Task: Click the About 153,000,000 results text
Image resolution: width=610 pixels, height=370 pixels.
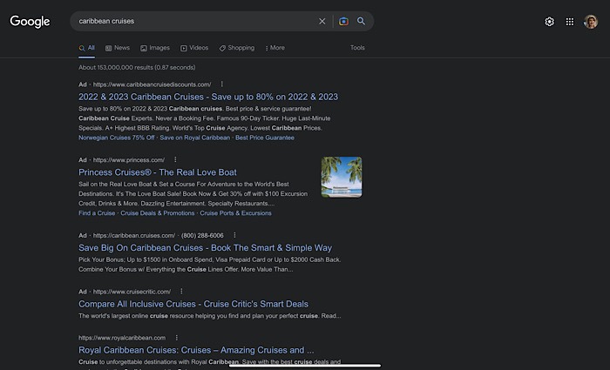Action: tap(137, 67)
